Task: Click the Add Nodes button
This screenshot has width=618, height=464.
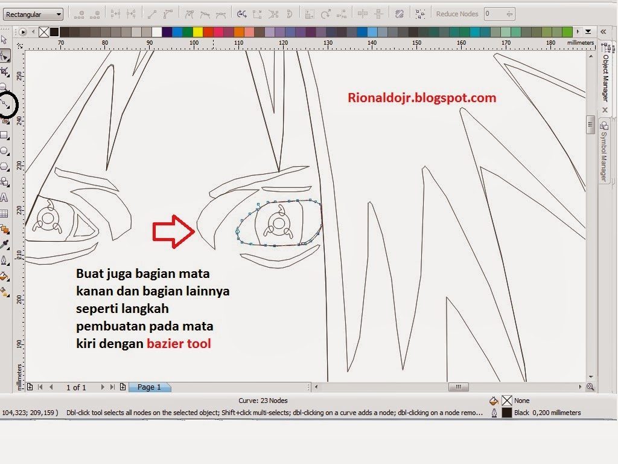Action: click(x=79, y=14)
